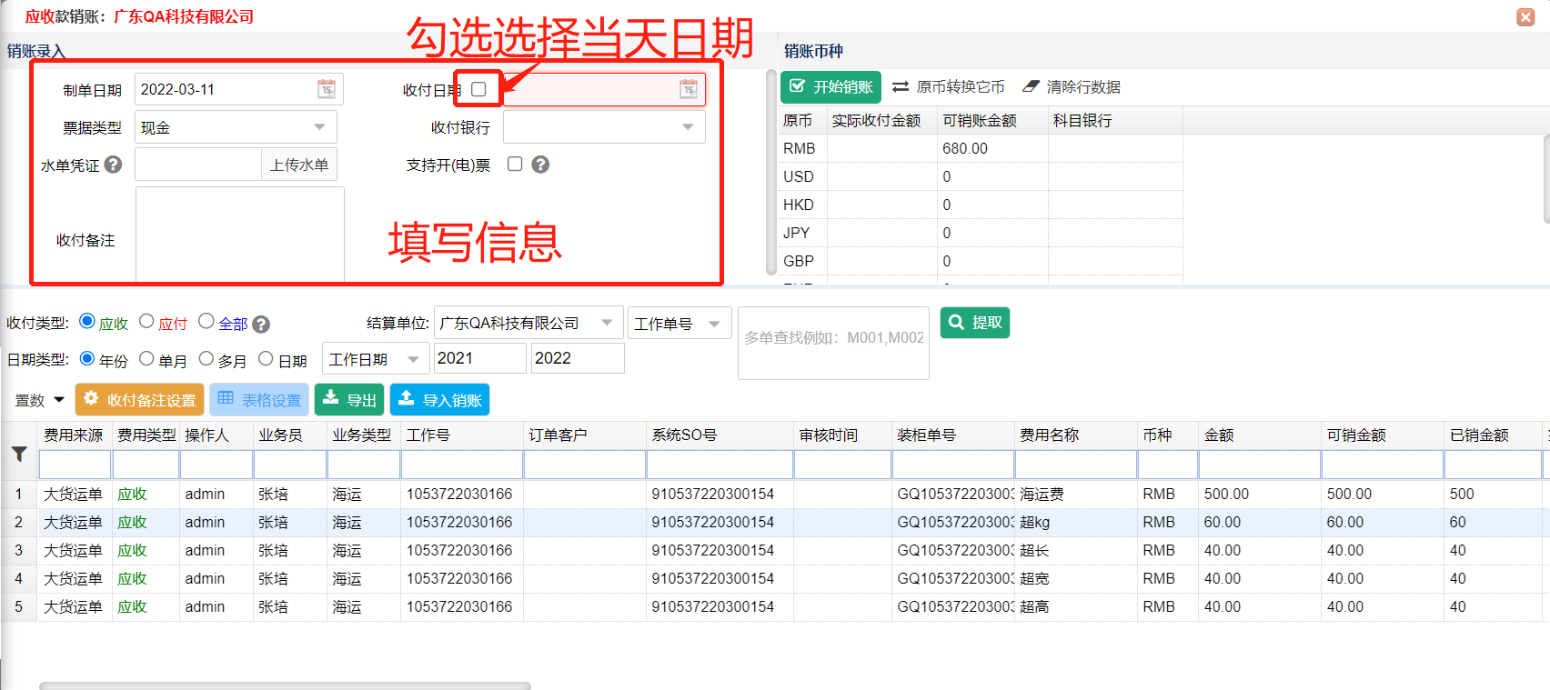Select the 单月 date type radio
1550x690 pixels.
tap(146, 359)
